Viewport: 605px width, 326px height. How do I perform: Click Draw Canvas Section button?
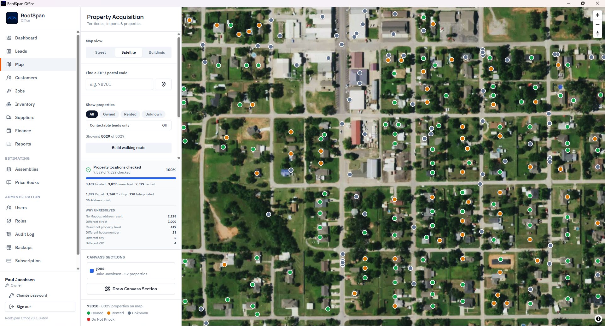pyautogui.click(x=131, y=289)
